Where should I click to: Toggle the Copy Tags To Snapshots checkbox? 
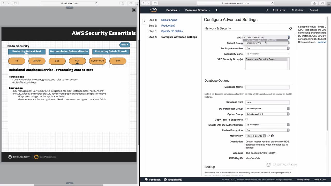point(246,119)
